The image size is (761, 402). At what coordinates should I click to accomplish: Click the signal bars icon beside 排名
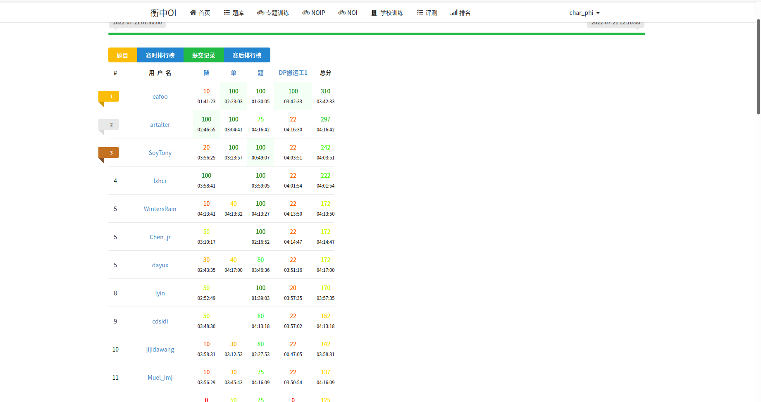454,12
